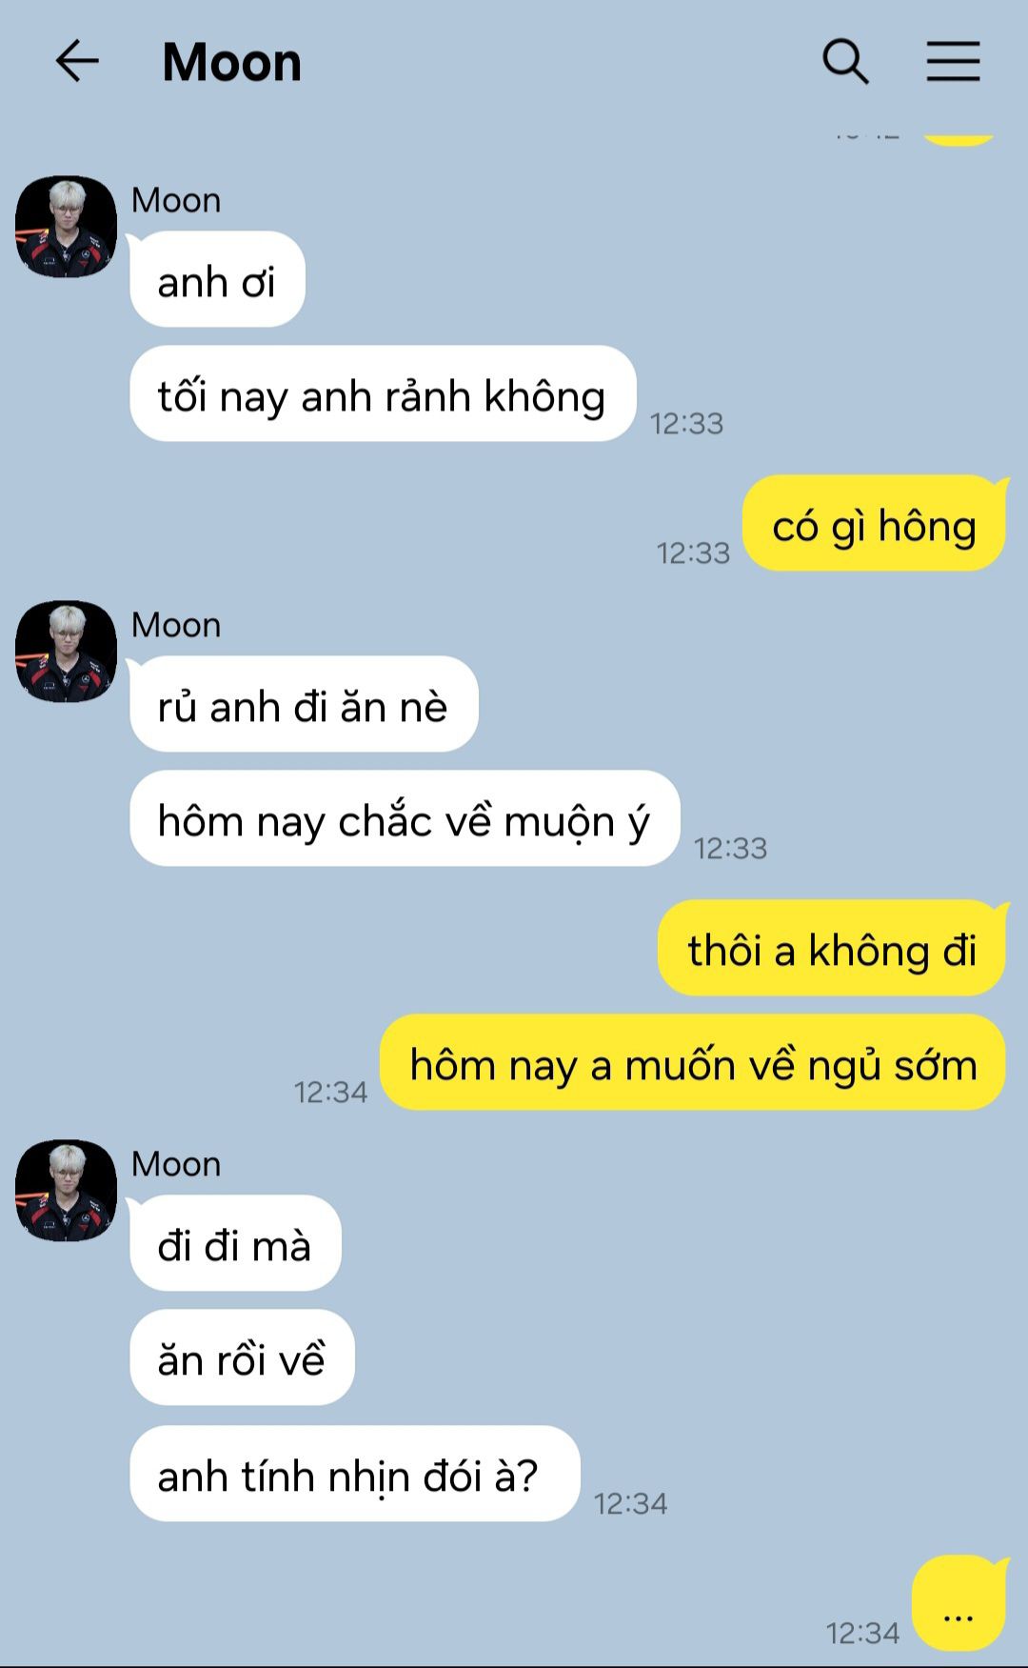Open search in the Moon chat
This screenshot has height=1668, width=1028.
(845, 62)
